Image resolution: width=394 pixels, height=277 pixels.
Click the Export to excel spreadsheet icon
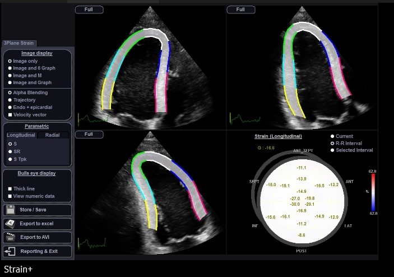coord(10,224)
